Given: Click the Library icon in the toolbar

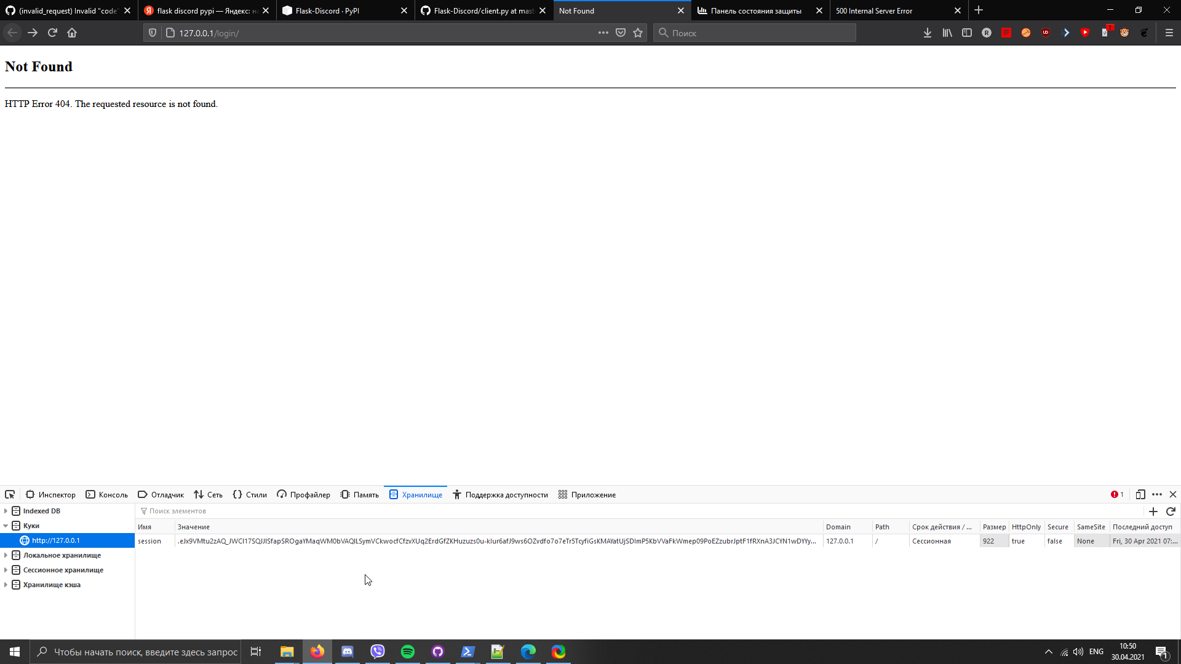Looking at the screenshot, I should [x=947, y=33].
